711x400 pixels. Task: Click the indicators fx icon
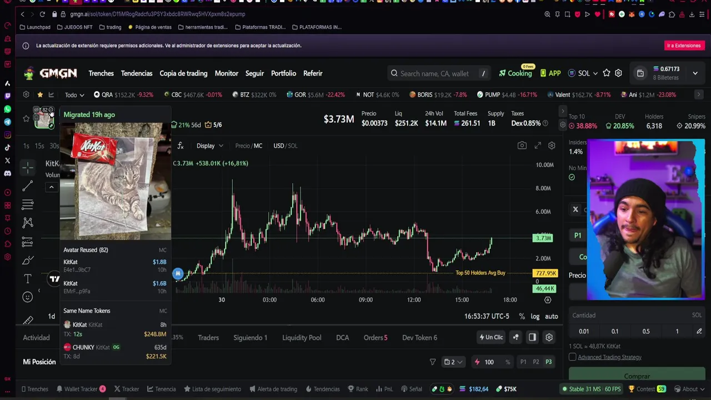181,146
